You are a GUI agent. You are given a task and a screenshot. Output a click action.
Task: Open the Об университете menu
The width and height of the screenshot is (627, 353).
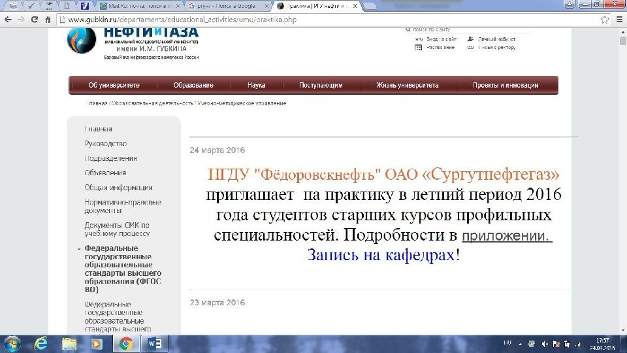114,85
